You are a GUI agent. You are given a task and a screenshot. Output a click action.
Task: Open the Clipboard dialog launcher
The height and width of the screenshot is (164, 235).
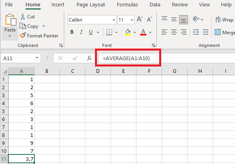(61, 45)
